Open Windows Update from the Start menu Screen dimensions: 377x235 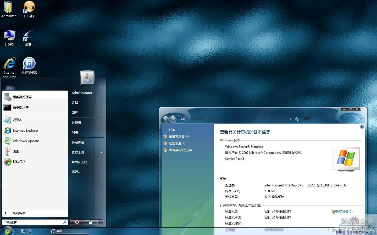click(35, 141)
